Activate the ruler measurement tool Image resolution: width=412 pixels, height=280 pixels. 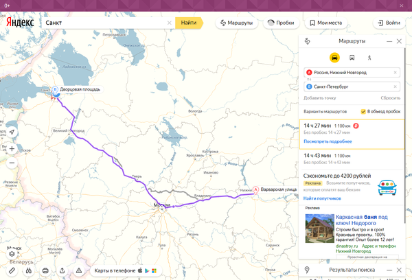pyautogui.click(x=12, y=270)
